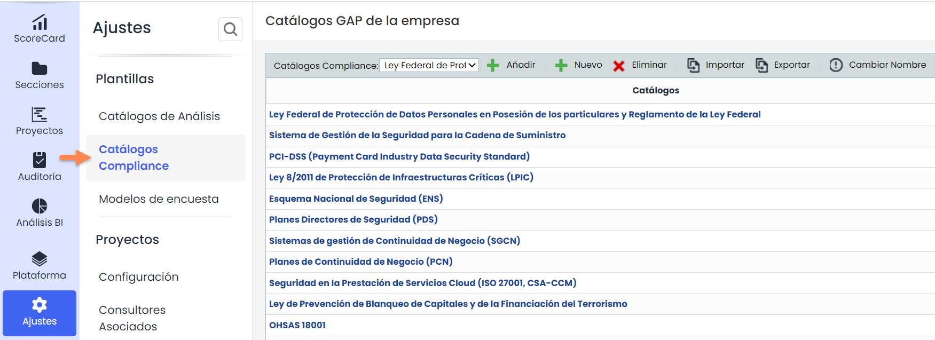The height and width of the screenshot is (340, 935).
Task: Click the search magnifier in Ajustes
Action: pos(230,29)
